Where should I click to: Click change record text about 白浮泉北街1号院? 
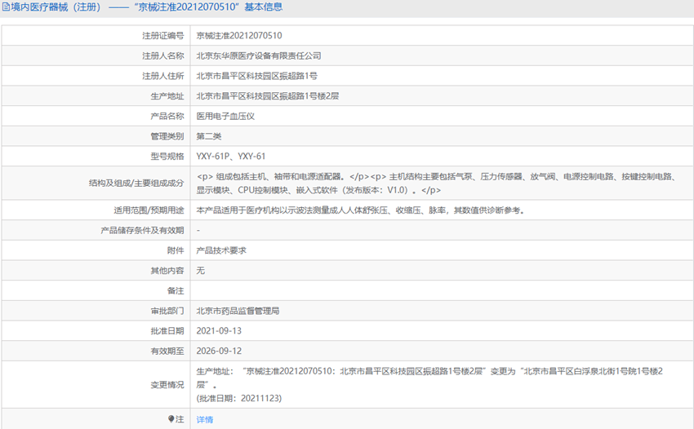pos(429,378)
